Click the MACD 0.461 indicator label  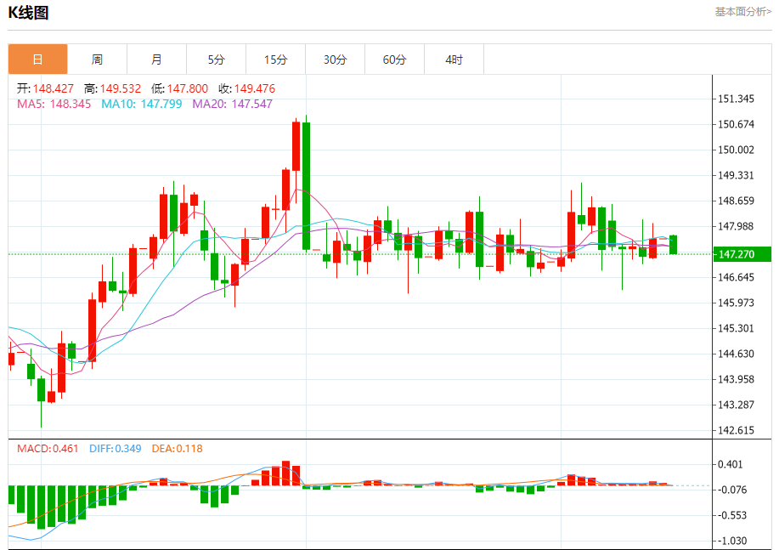48,449
